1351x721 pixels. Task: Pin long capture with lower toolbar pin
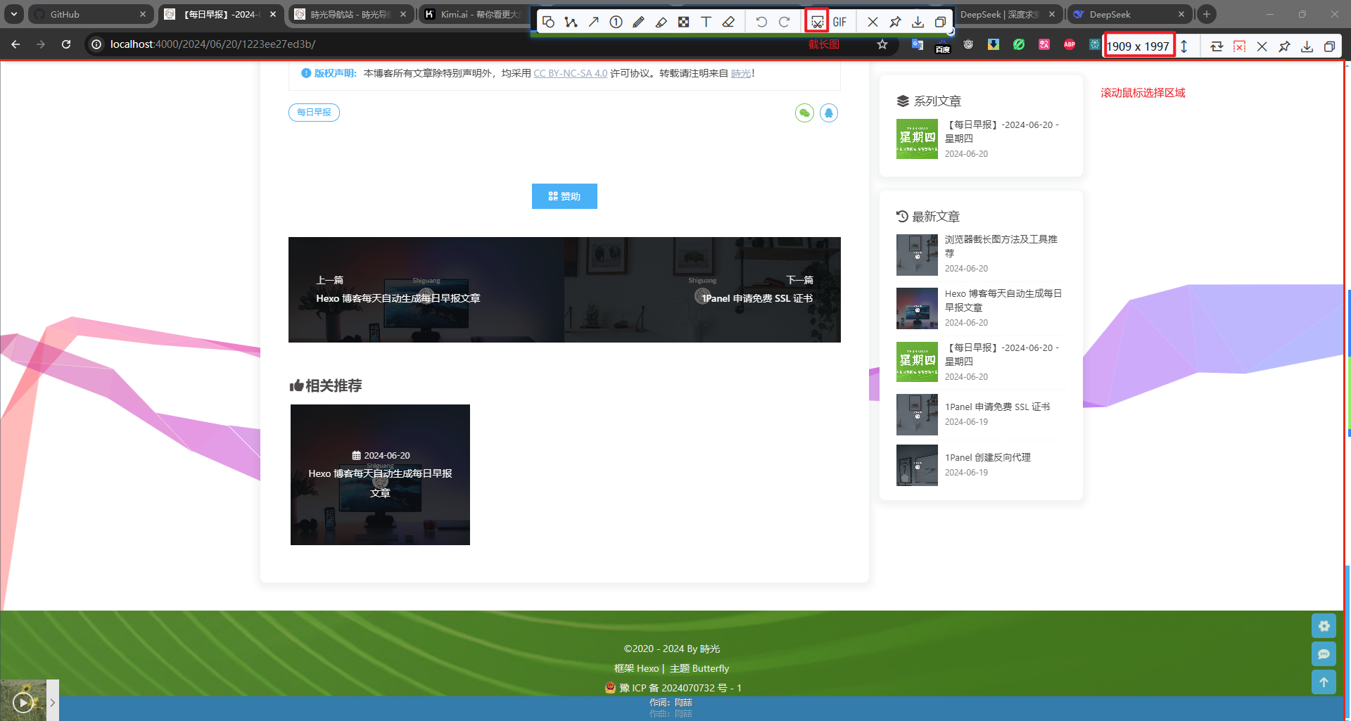1284,46
